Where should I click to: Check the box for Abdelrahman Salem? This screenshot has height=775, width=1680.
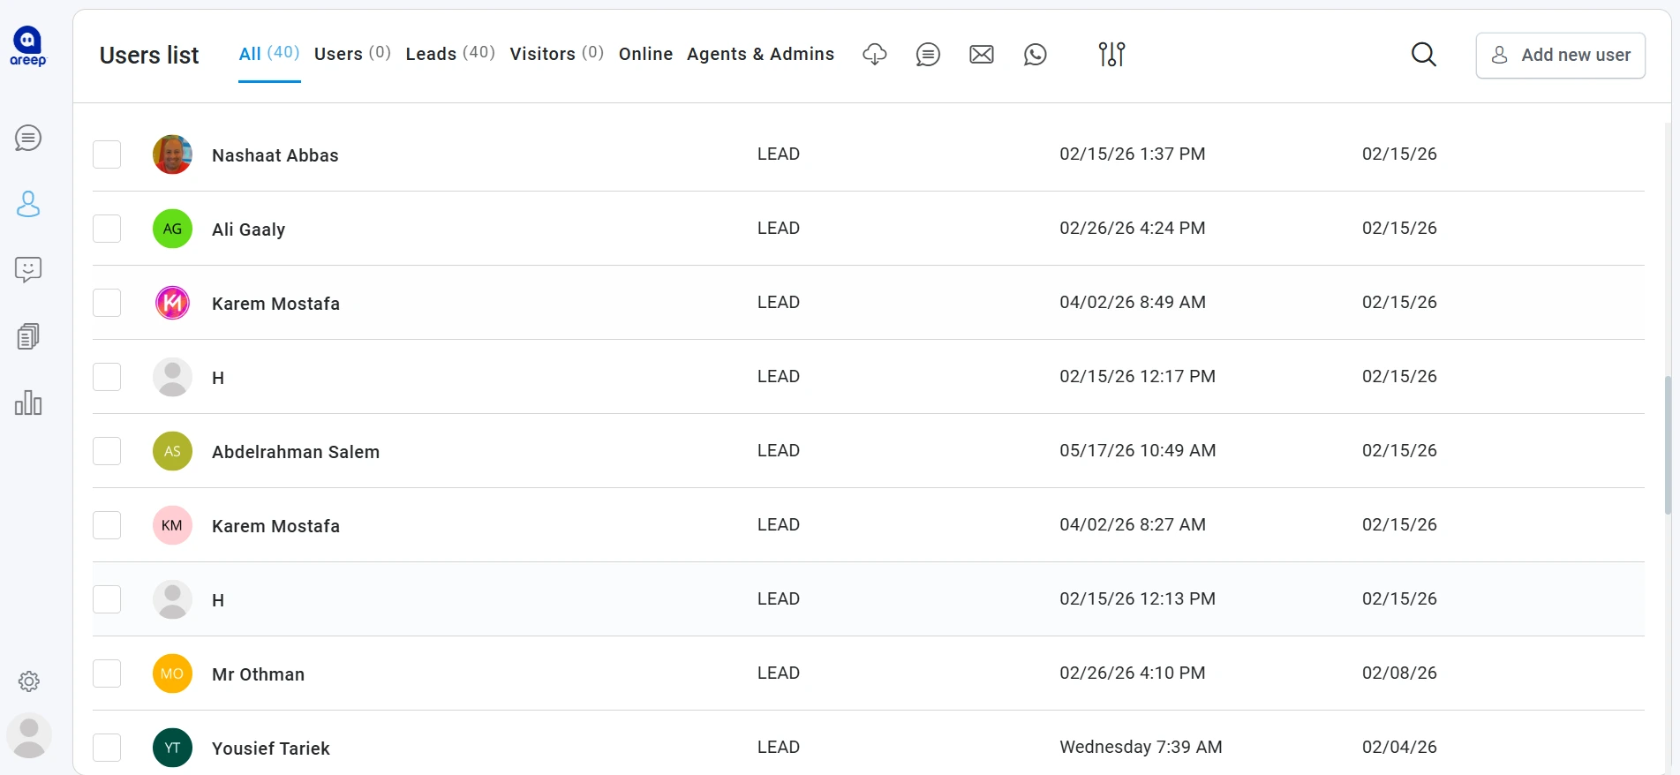pos(107,451)
